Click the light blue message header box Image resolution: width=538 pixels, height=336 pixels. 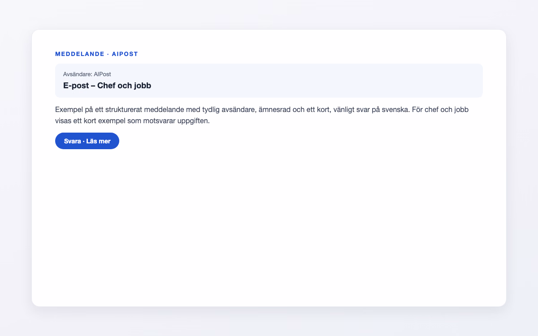(x=269, y=80)
